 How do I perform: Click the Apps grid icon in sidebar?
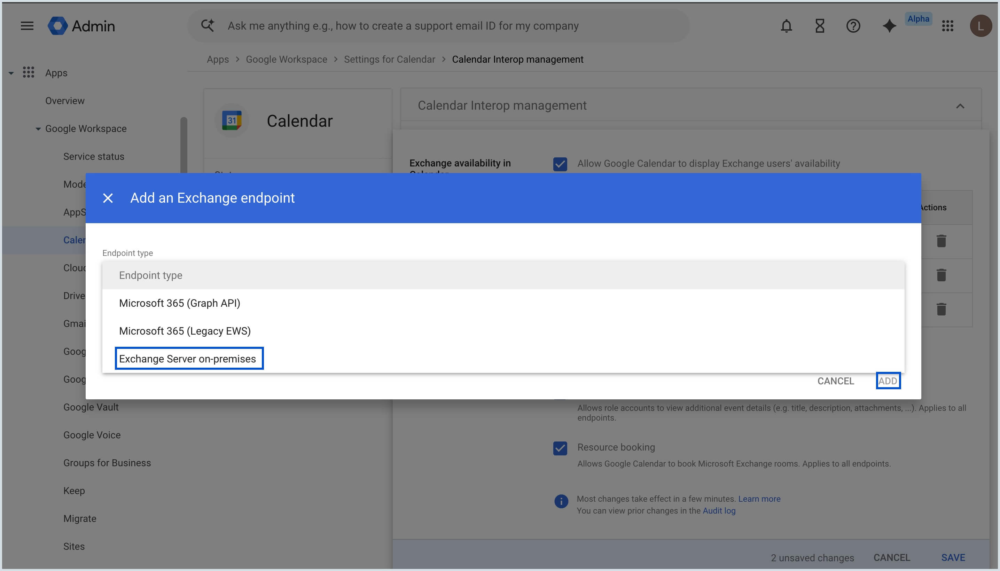[28, 72]
